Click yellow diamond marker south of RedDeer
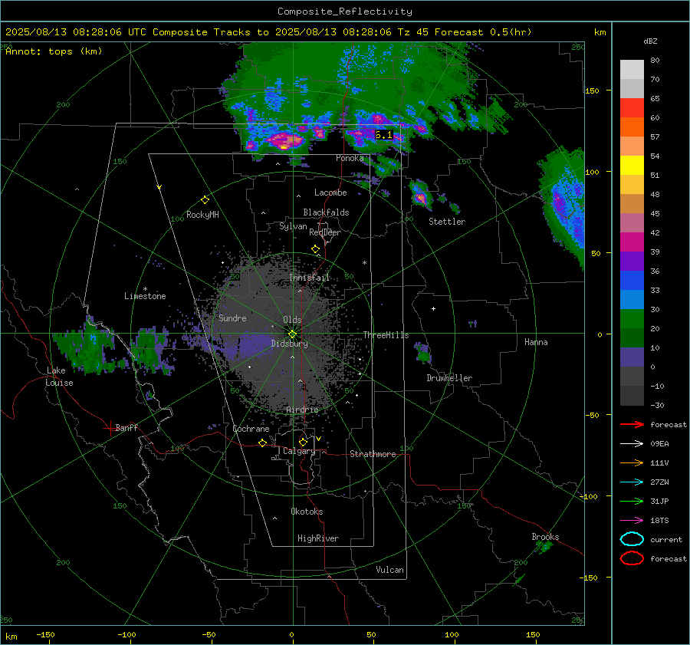 pyautogui.click(x=315, y=249)
